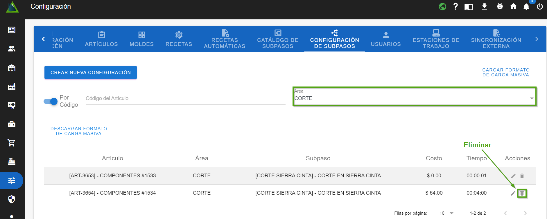Click Descargar Formato de Carga Masiva link
547x219 pixels.
[x=79, y=131]
